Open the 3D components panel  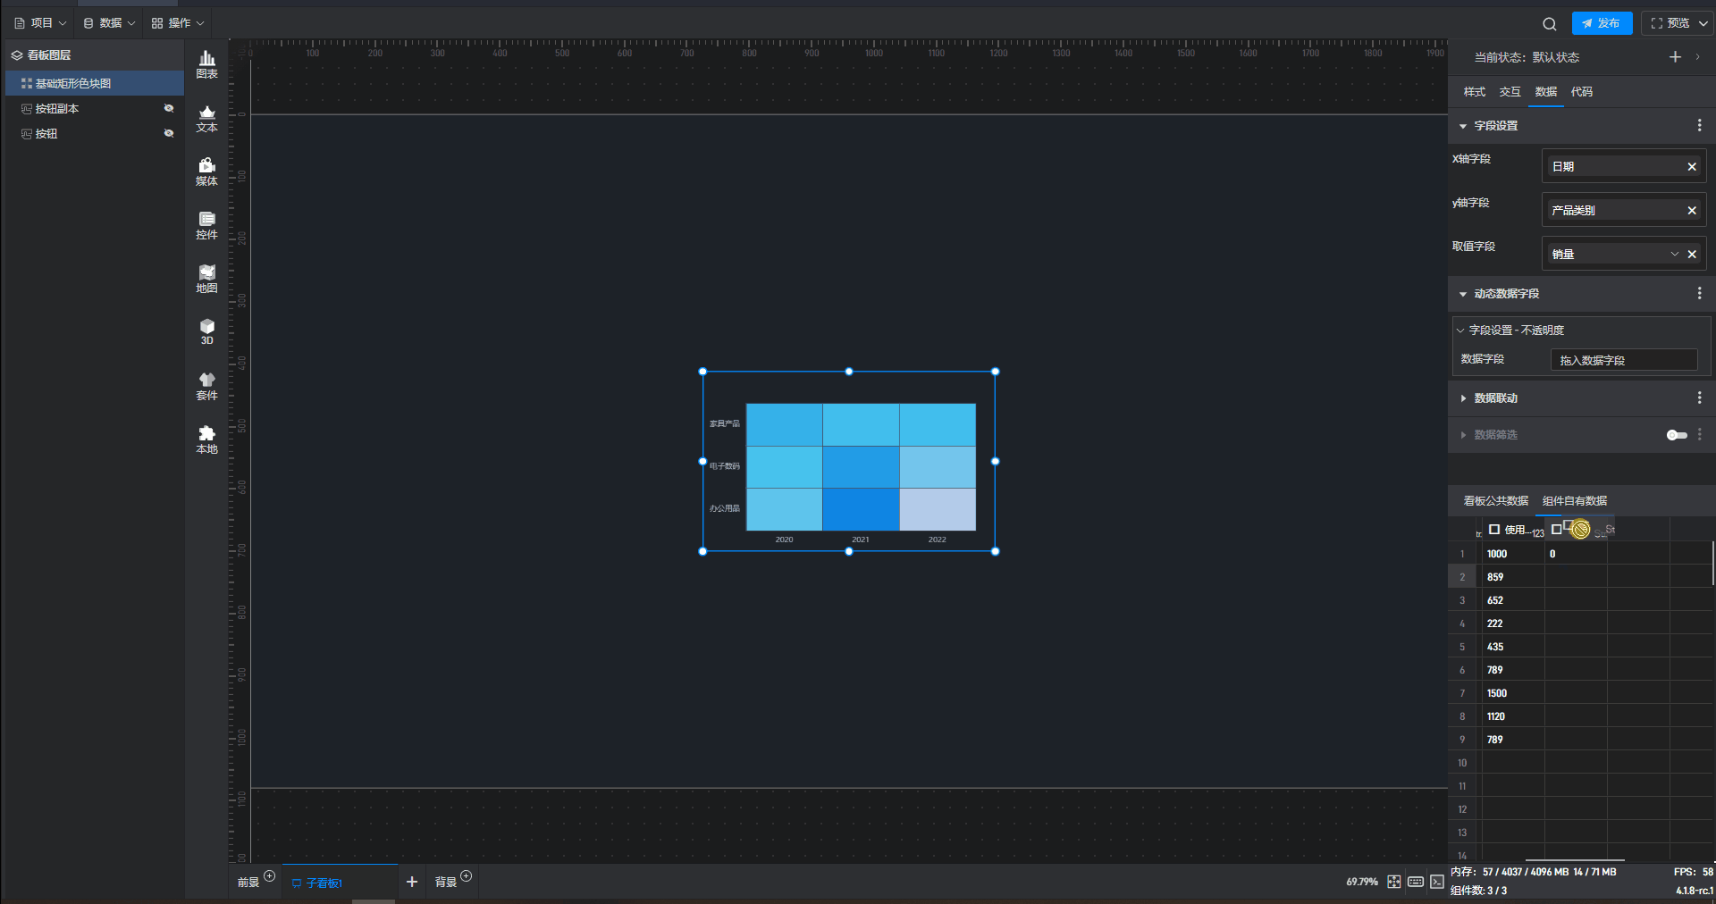pos(206,331)
